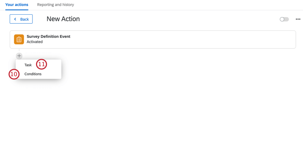The height and width of the screenshot is (146, 303).
Task: Open the three-dot more options menu
Action: 298,19
